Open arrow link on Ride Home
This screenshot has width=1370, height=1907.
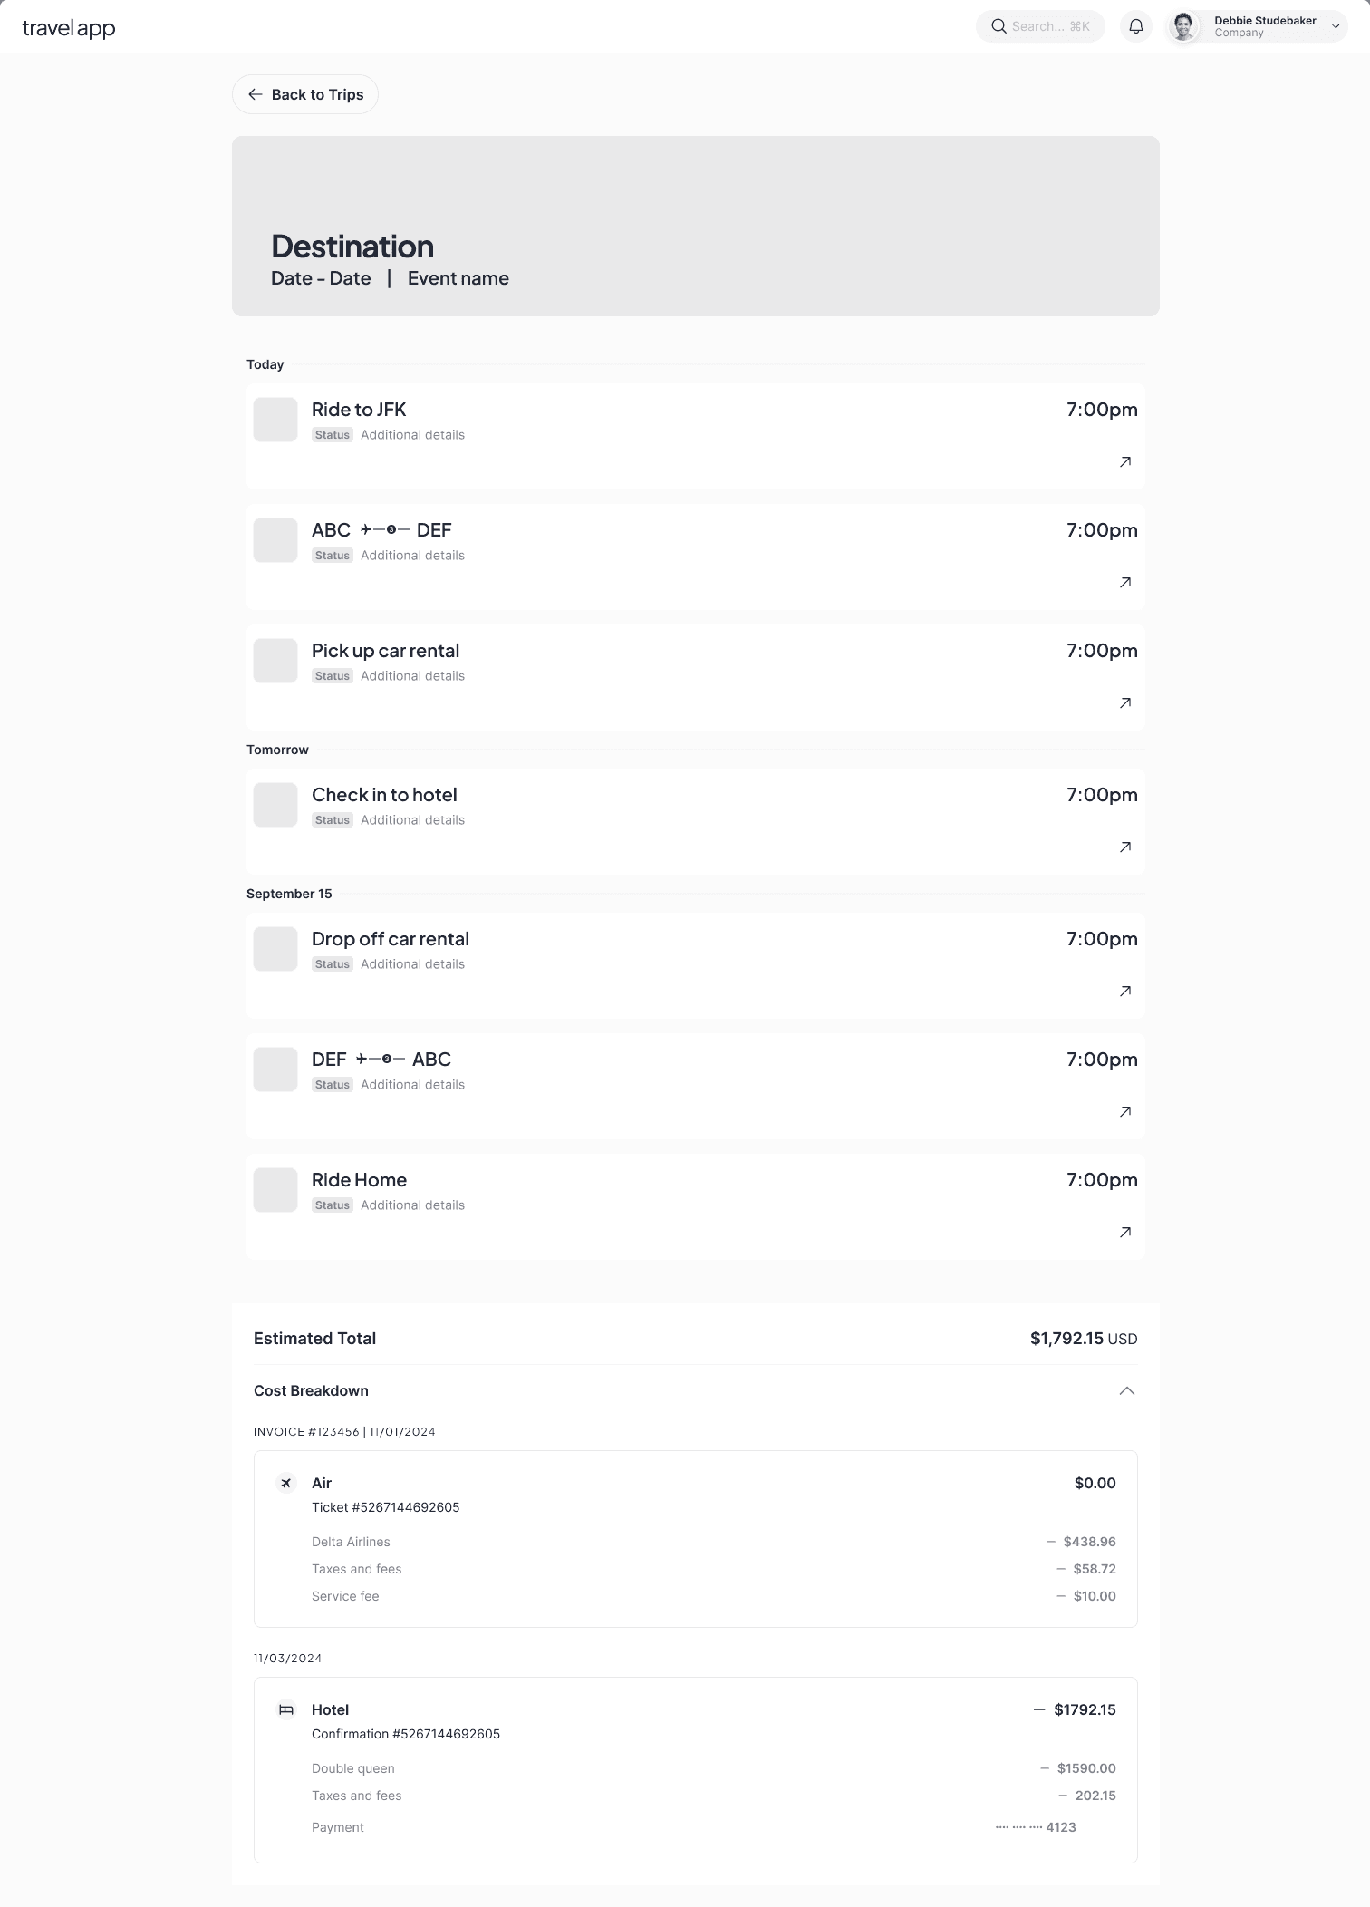1125,1233
